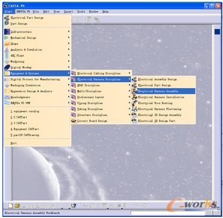Click the New document toolbar icon
This screenshot has height=218, width=223.
[11, 205]
